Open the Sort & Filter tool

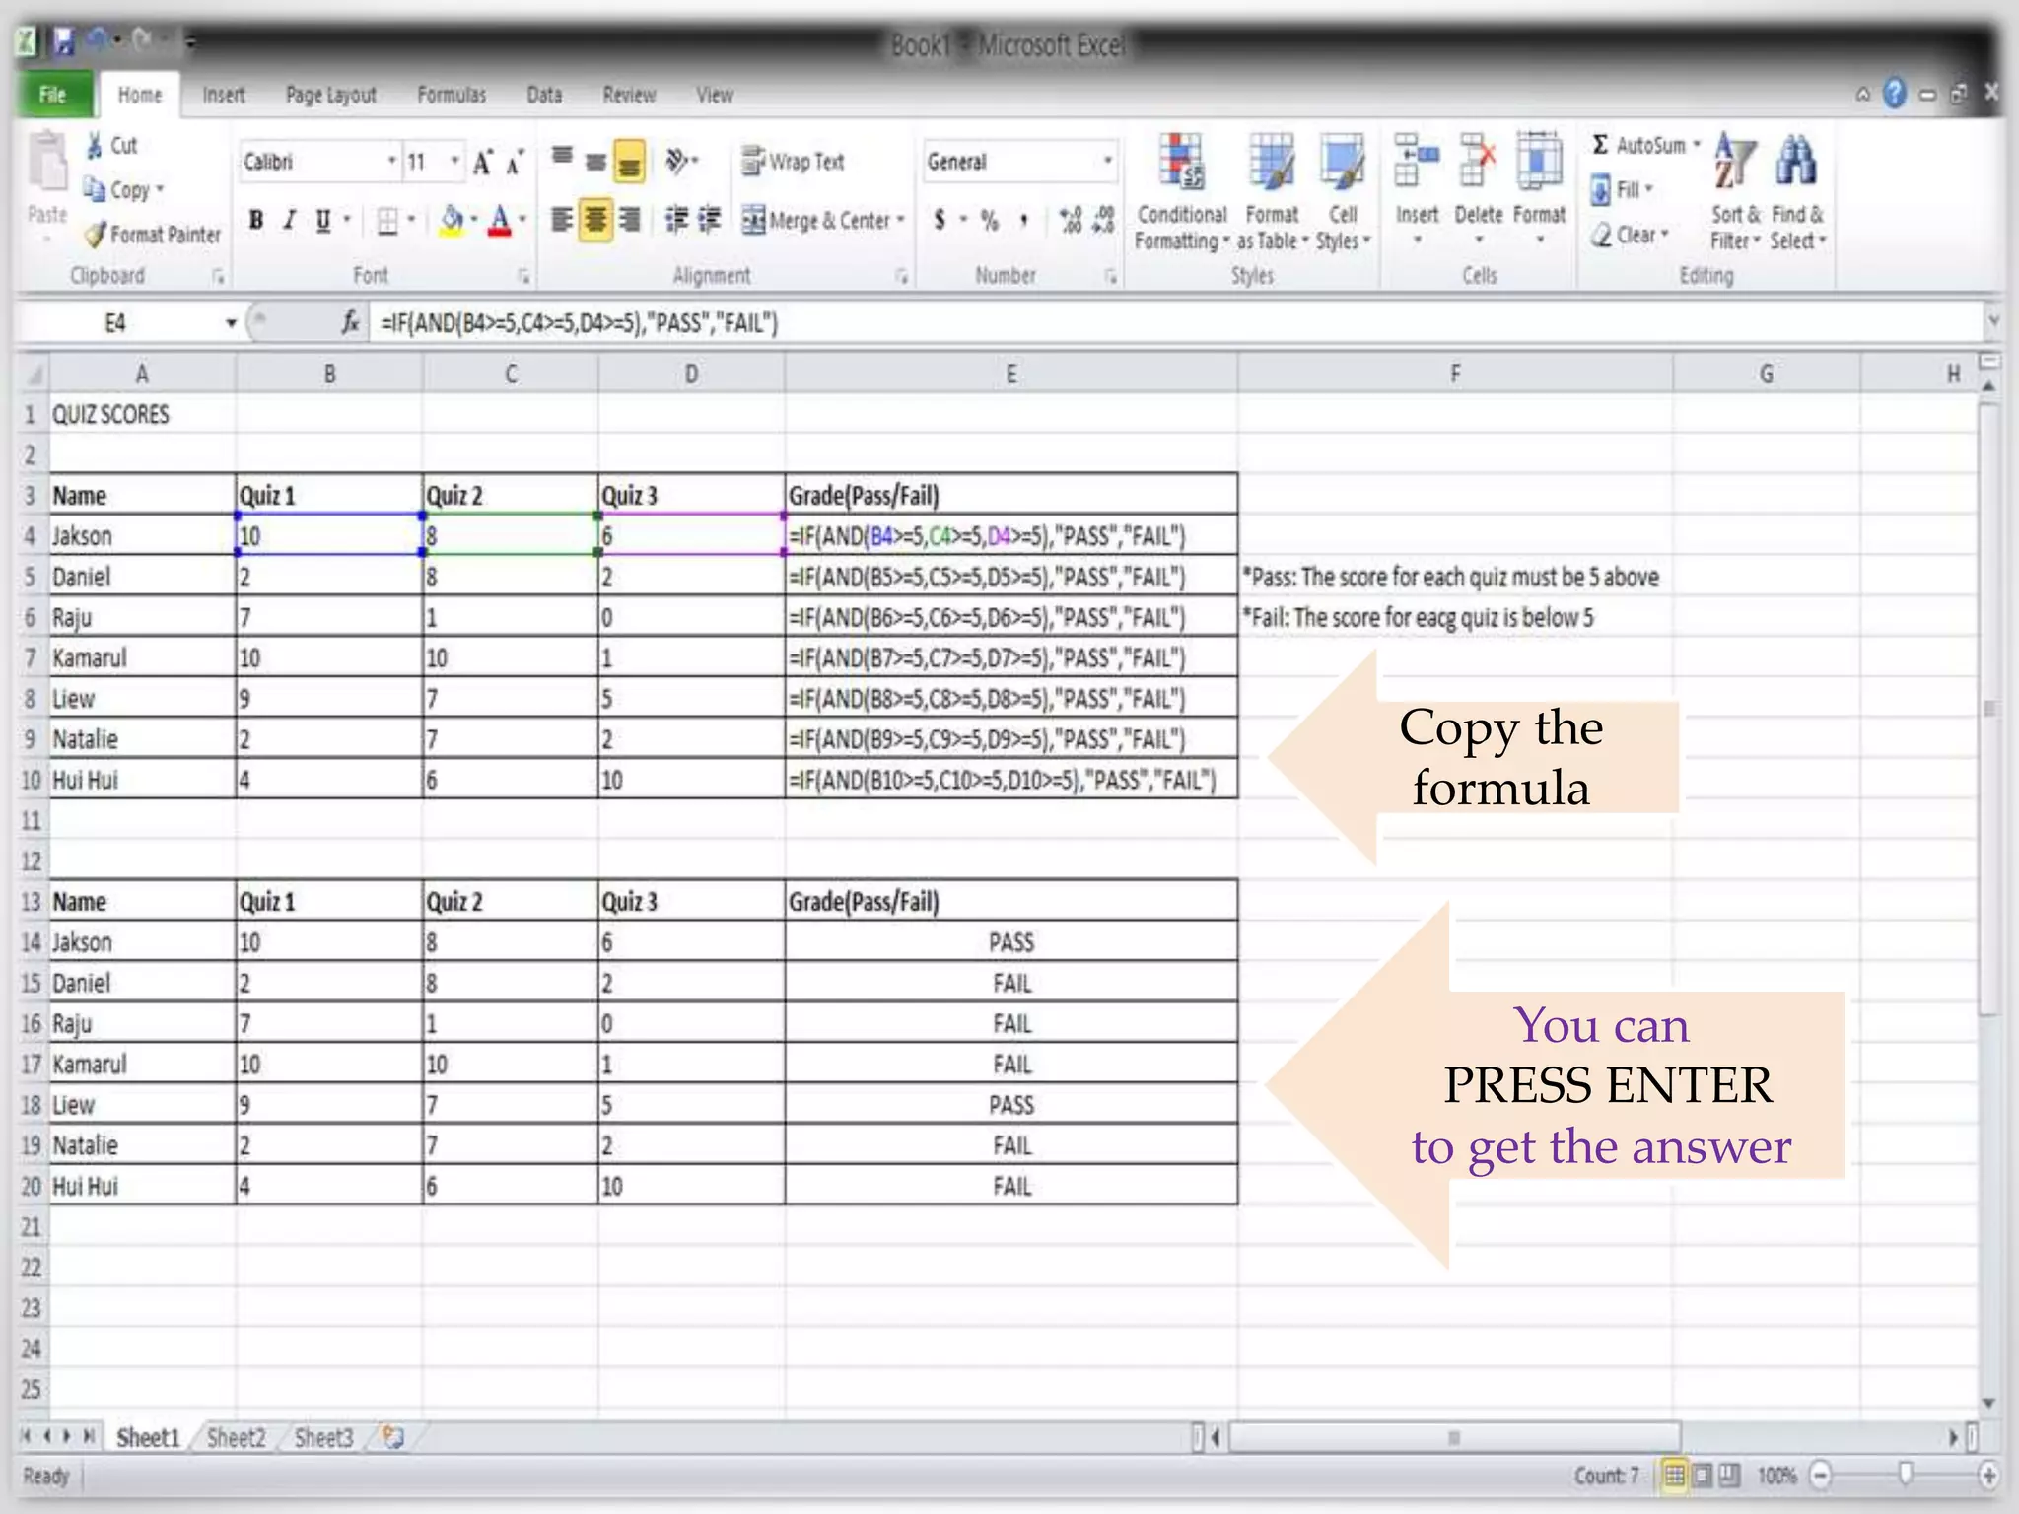(x=1734, y=163)
